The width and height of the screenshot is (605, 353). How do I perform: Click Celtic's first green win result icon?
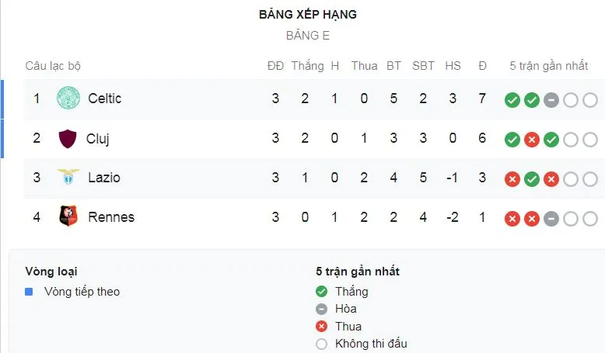pyautogui.click(x=512, y=100)
